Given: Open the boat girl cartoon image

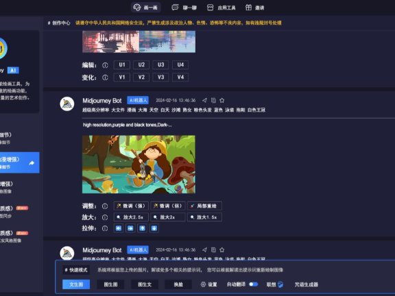Looking at the screenshot, I should point(139,164).
